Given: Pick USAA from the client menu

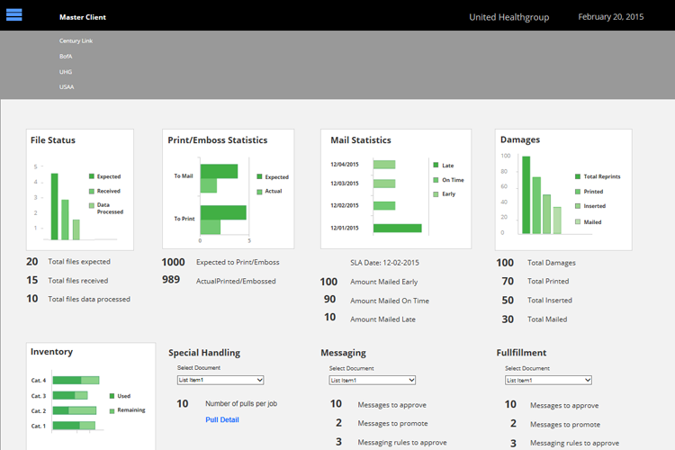Looking at the screenshot, I should [x=67, y=87].
